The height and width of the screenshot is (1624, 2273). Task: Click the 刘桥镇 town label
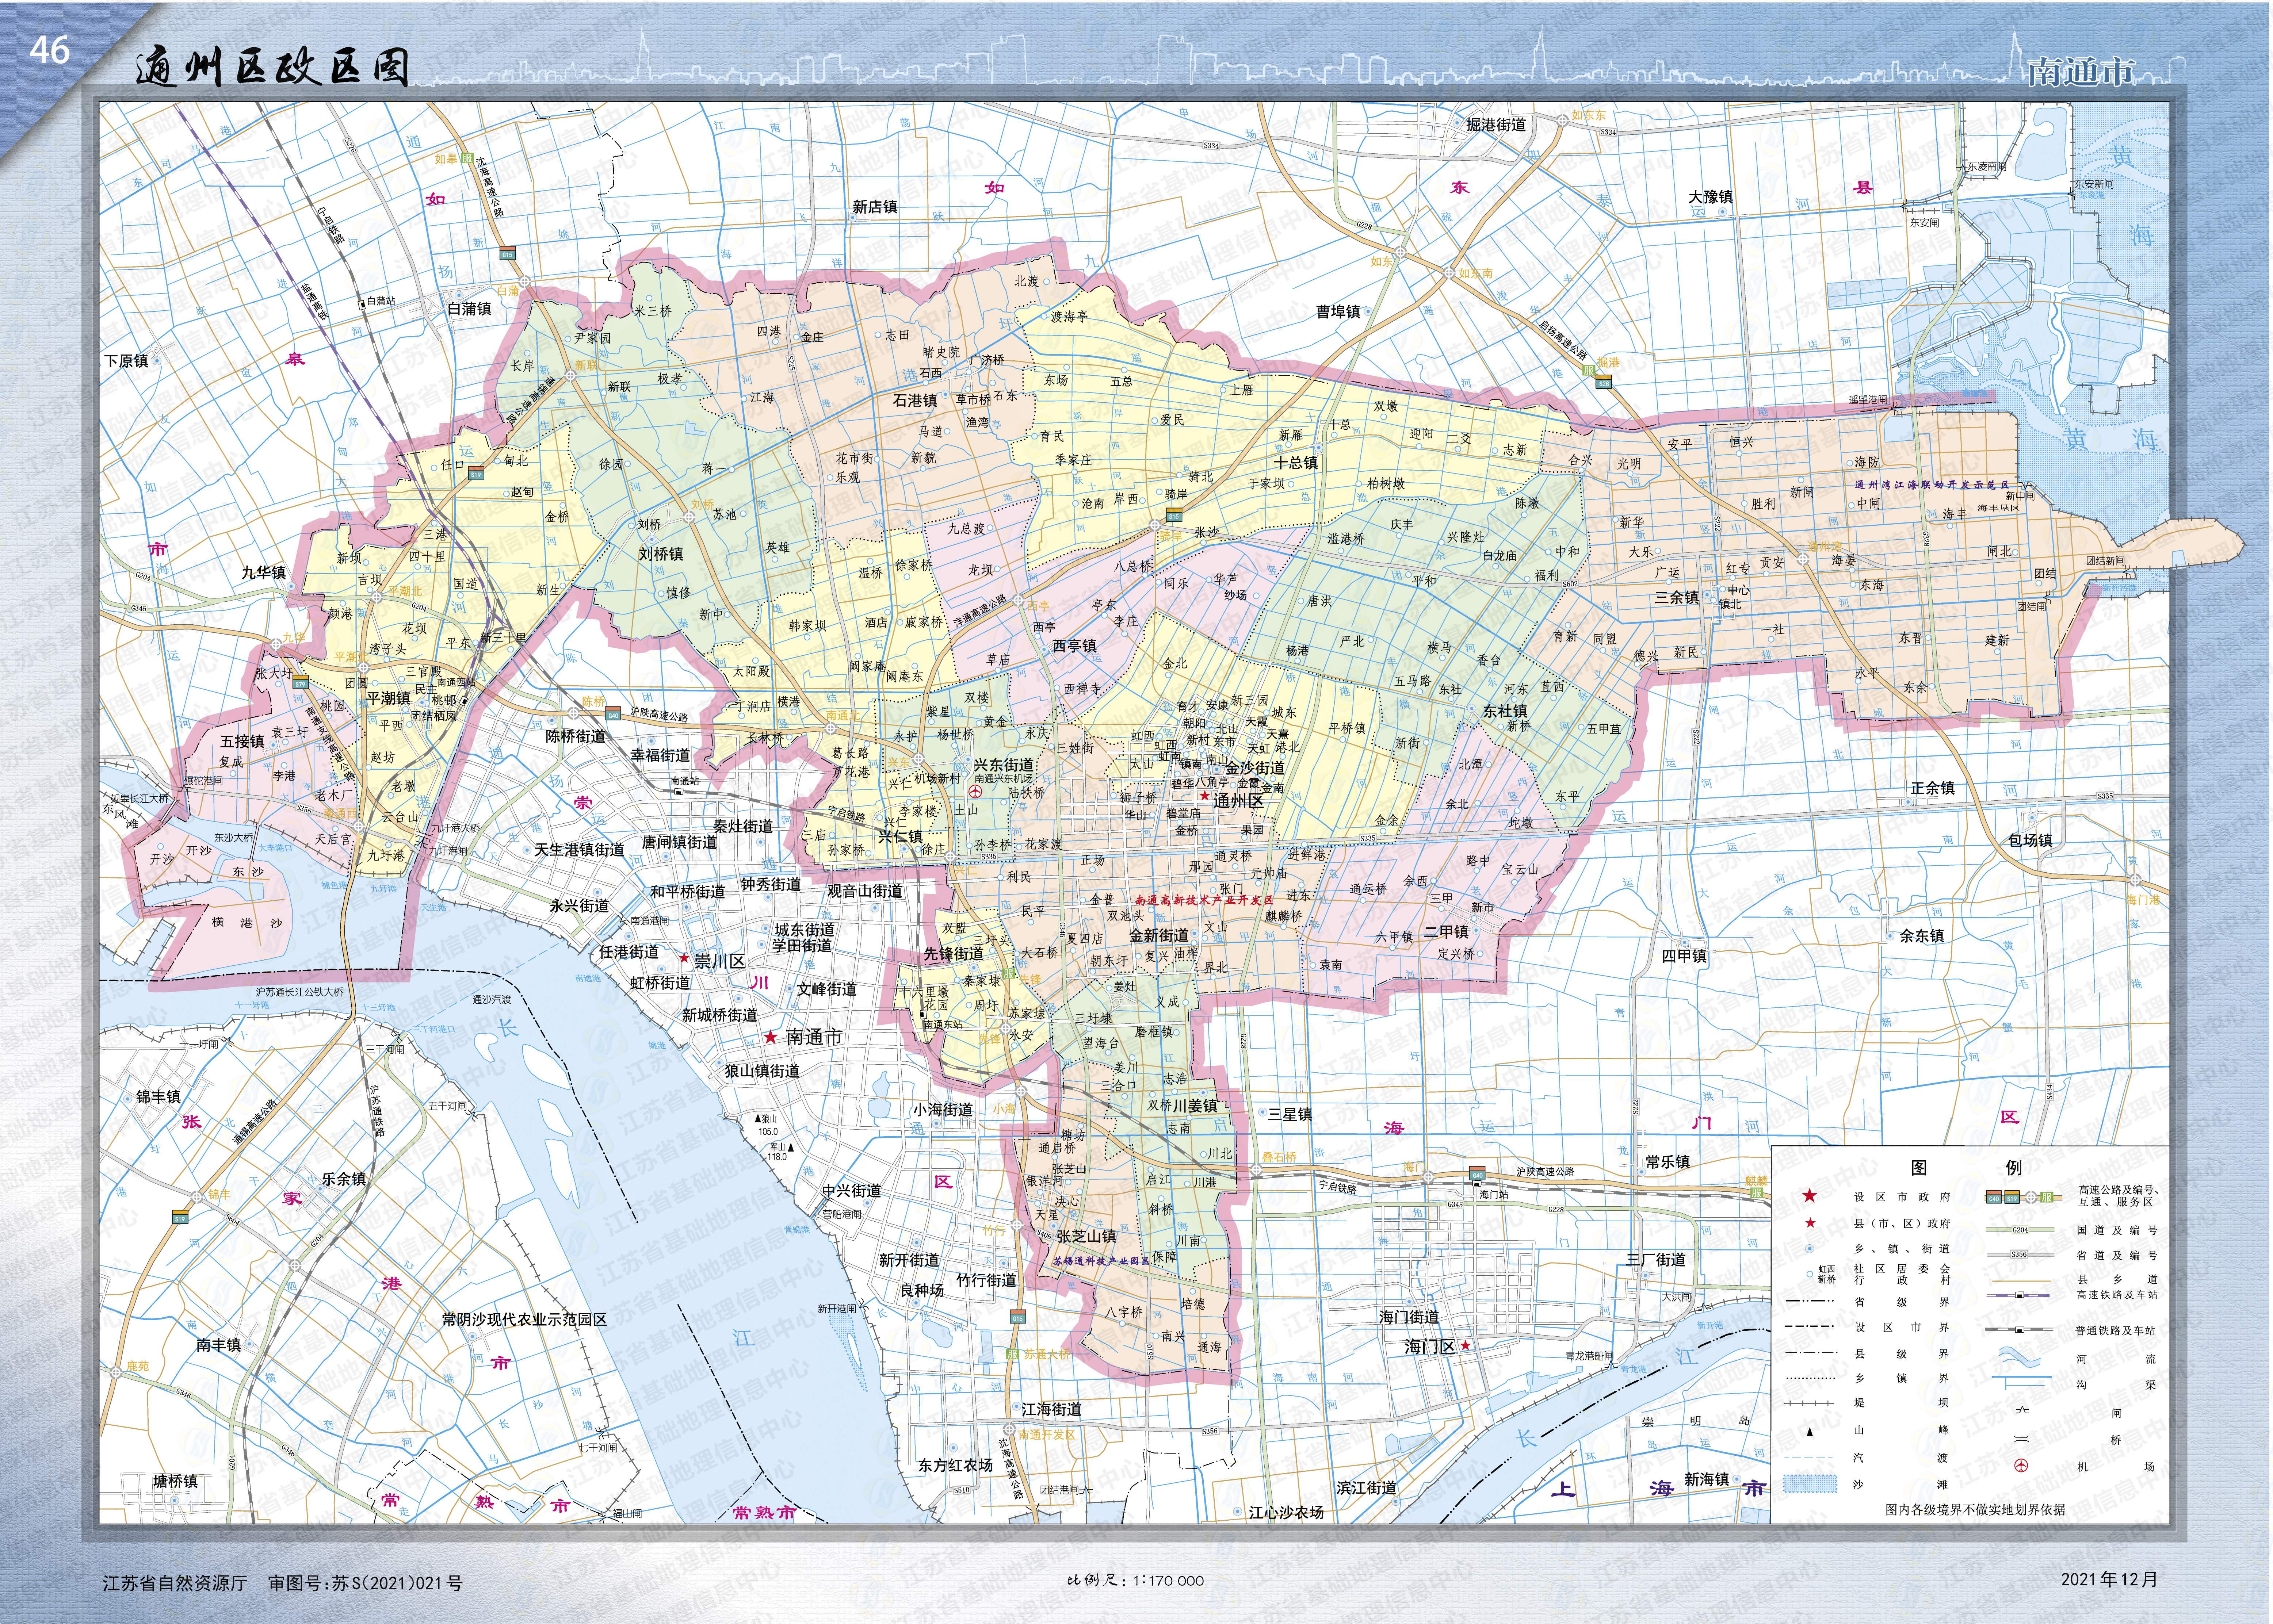pyautogui.click(x=661, y=553)
